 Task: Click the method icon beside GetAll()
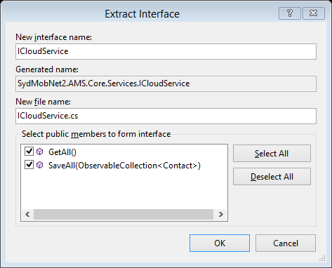(x=40, y=152)
